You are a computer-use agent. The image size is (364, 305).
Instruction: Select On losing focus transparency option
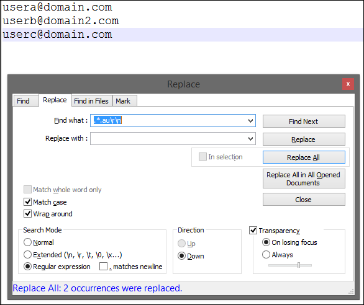(266, 242)
